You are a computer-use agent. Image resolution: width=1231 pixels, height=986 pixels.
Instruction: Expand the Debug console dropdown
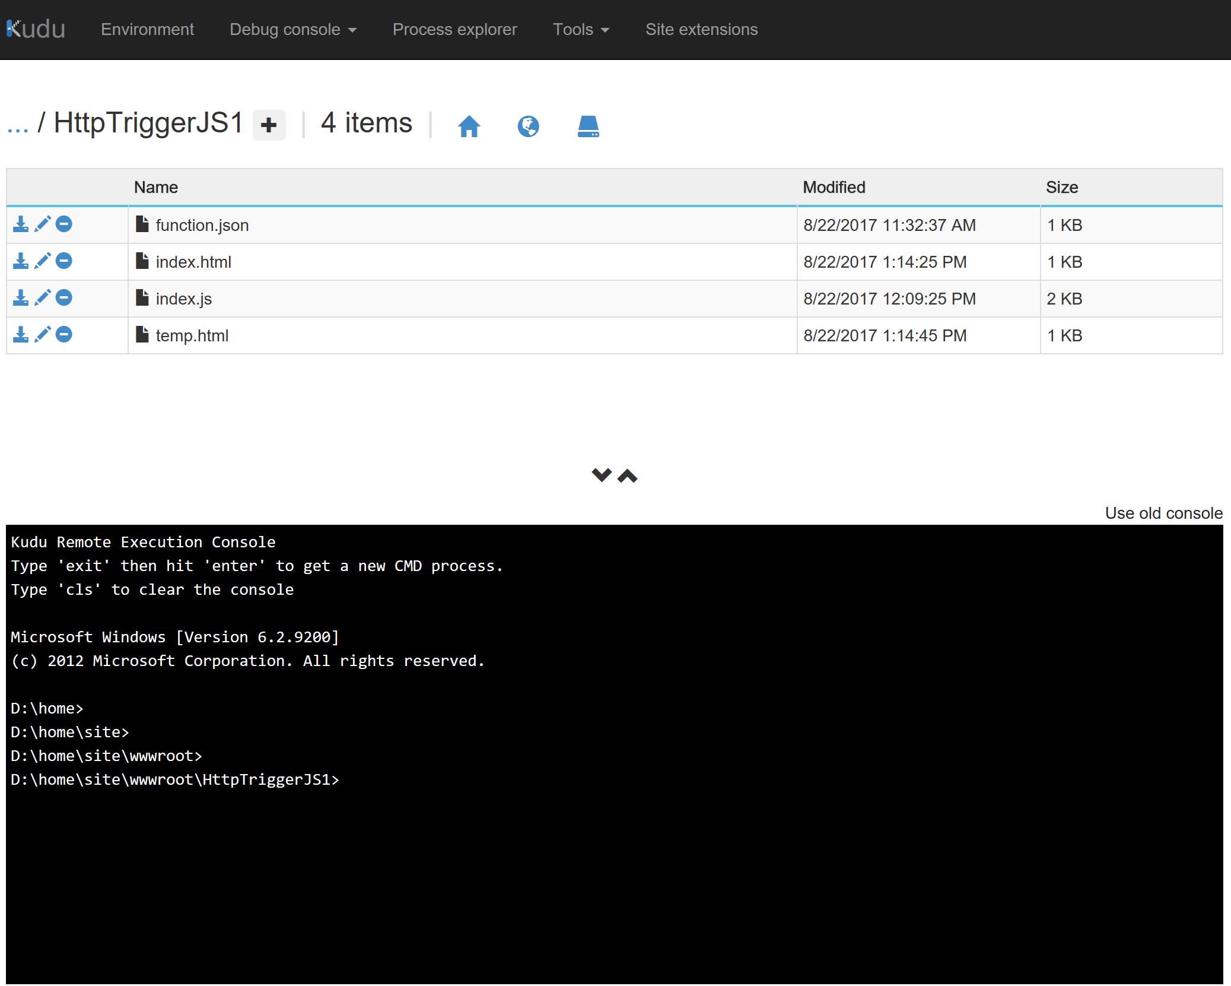pos(293,29)
